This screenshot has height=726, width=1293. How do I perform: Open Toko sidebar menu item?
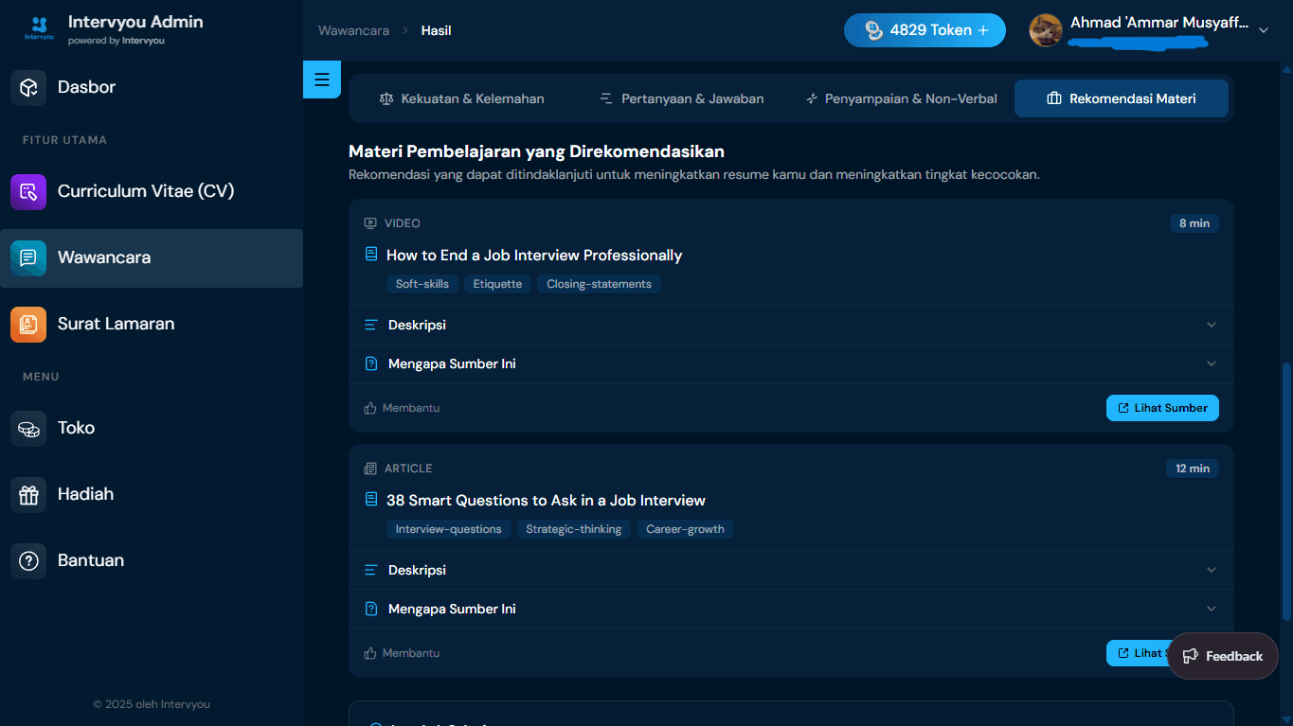click(x=152, y=428)
